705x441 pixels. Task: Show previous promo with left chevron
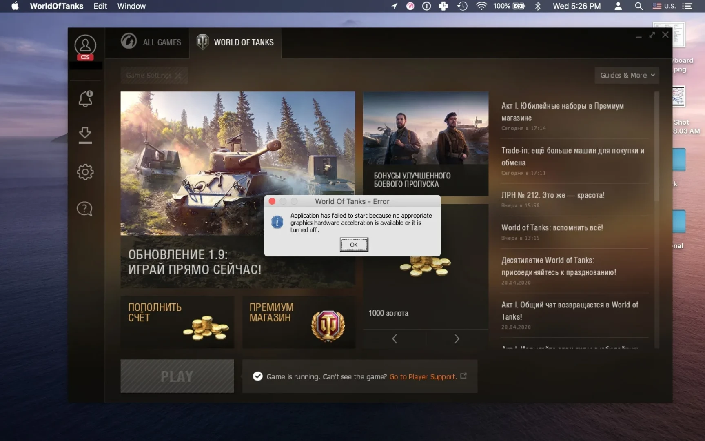coord(395,339)
